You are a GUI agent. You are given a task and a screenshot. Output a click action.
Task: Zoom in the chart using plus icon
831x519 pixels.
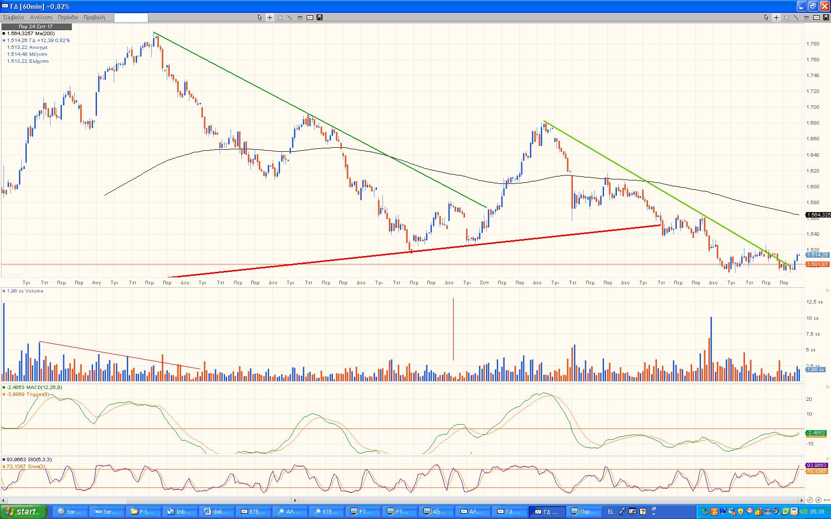coord(818,500)
